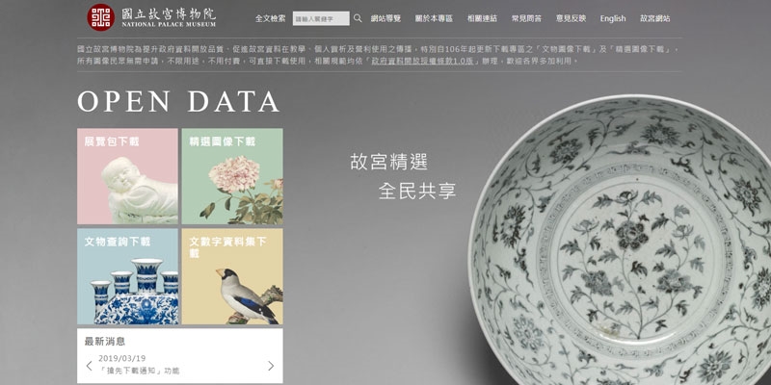Click the National Palace Museum red logo
This screenshot has width=771, height=385.
click(x=101, y=17)
